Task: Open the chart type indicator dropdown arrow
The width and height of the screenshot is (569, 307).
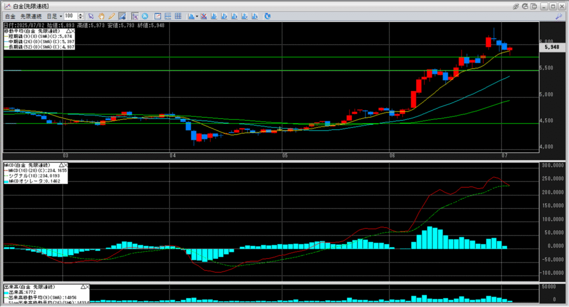Action: pyautogui.click(x=197, y=16)
